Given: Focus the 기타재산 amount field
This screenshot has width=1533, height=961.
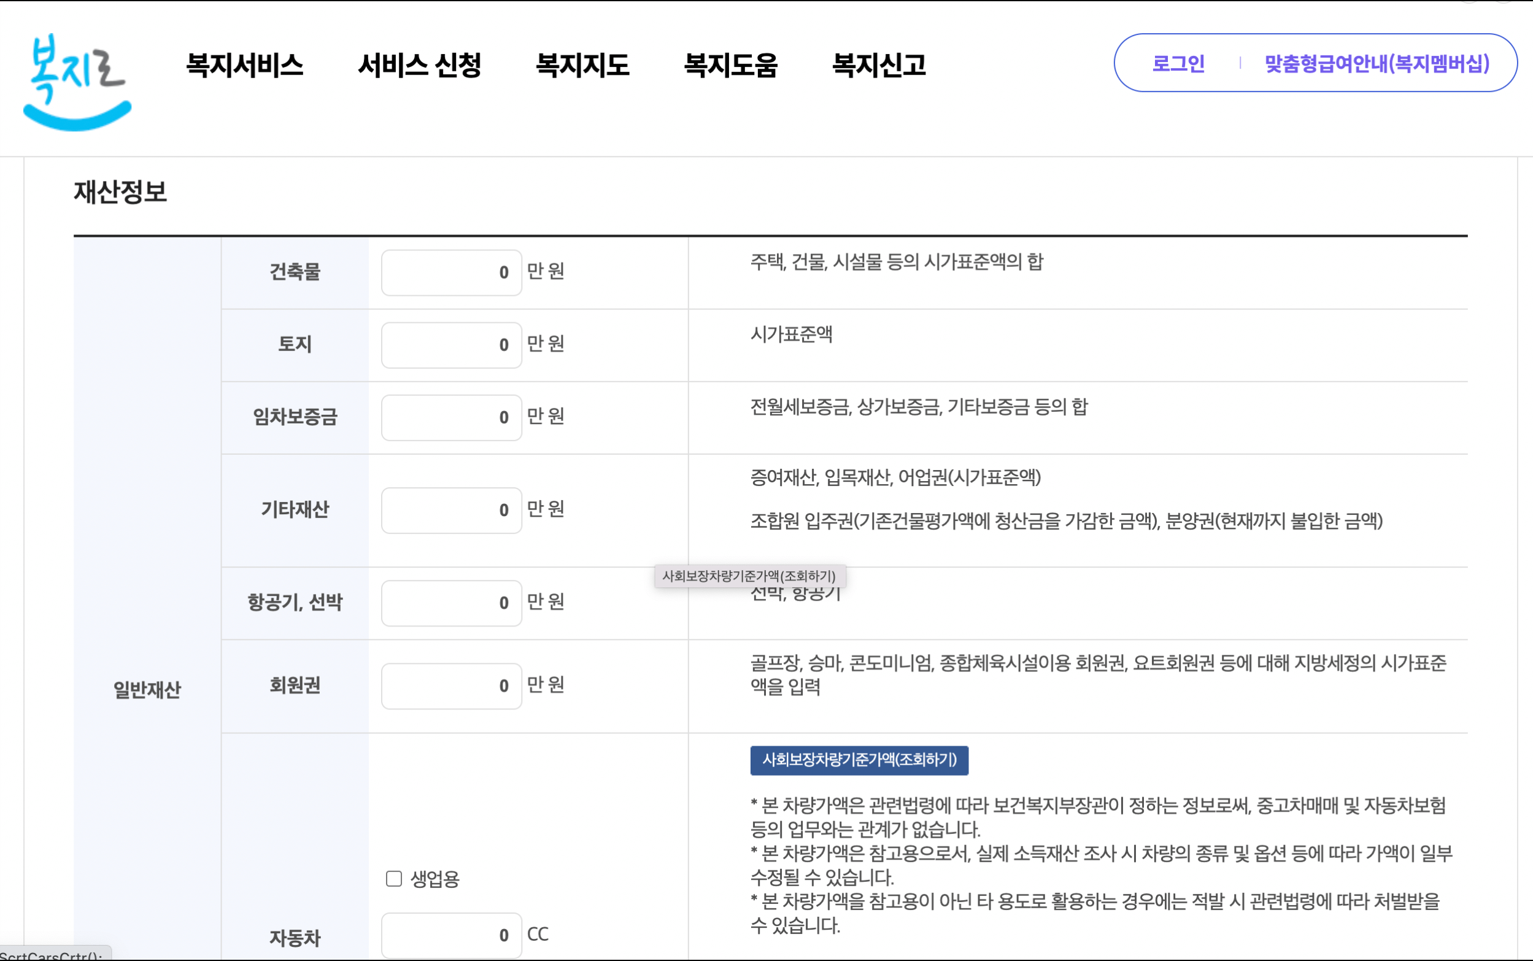Looking at the screenshot, I should click(451, 511).
